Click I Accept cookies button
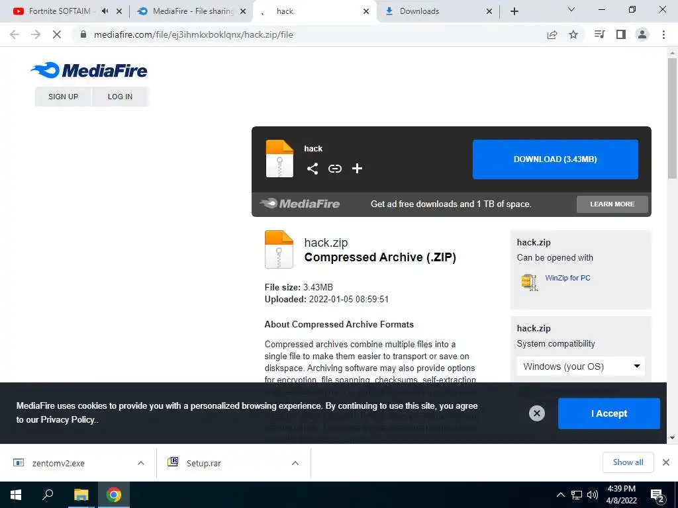The height and width of the screenshot is (508, 678). click(609, 413)
